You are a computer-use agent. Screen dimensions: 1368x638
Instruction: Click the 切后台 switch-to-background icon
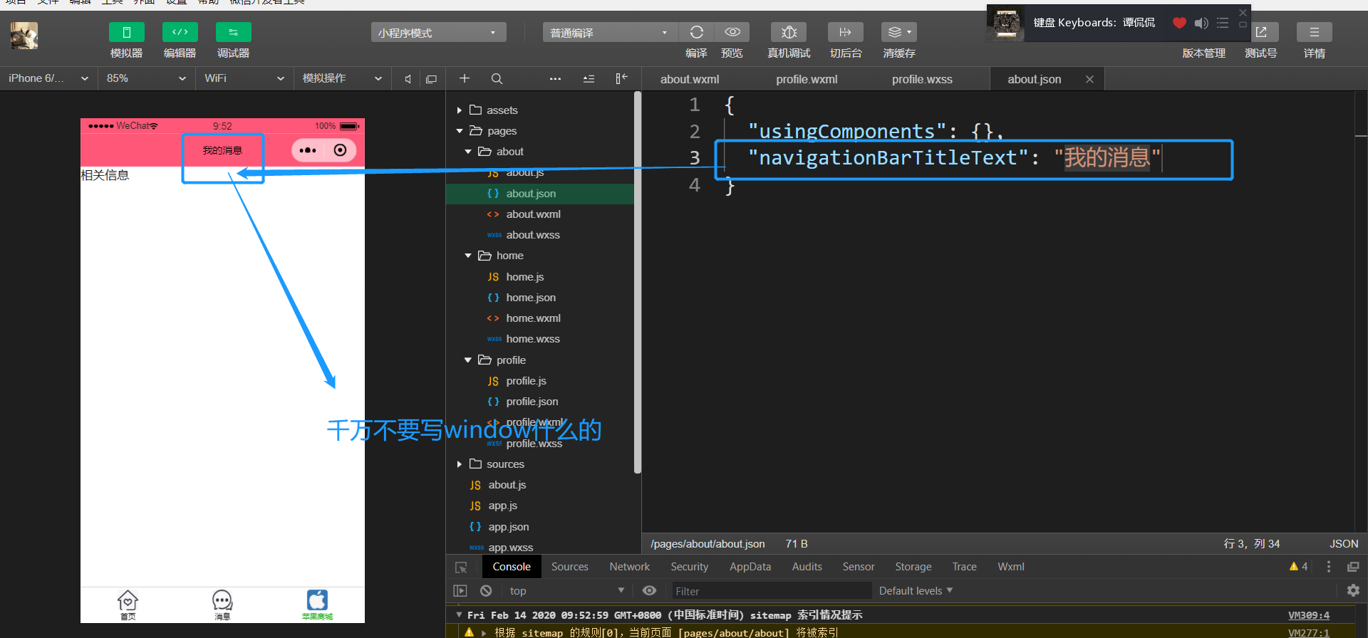pyautogui.click(x=846, y=33)
